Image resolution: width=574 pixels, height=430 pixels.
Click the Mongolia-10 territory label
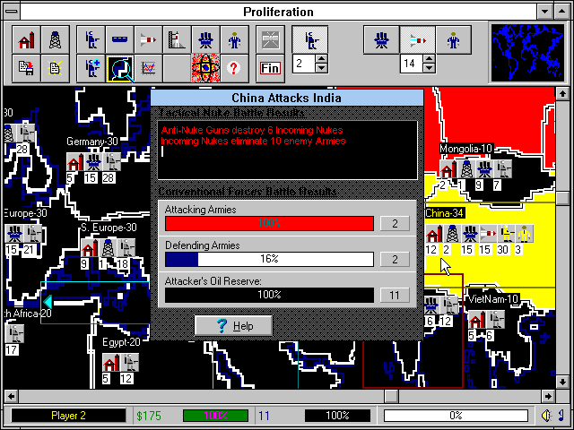(x=466, y=149)
